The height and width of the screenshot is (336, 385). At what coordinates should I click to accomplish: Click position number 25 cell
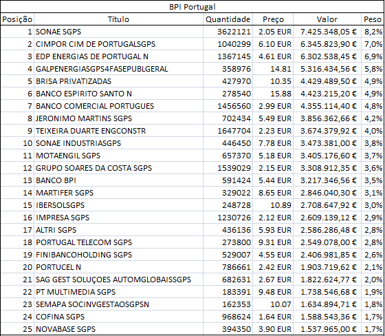pyautogui.click(x=17, y=329)
